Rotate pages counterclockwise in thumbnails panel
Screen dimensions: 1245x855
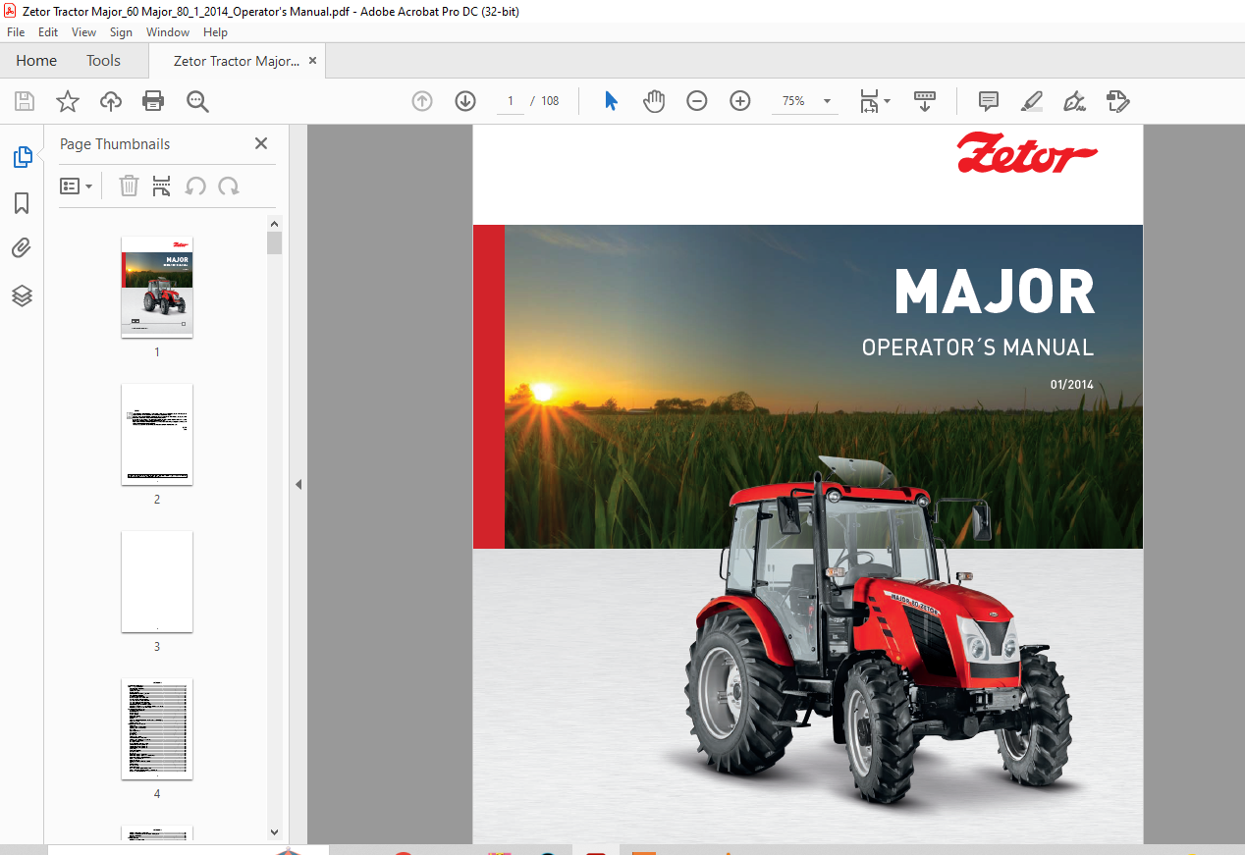(195, 186)
